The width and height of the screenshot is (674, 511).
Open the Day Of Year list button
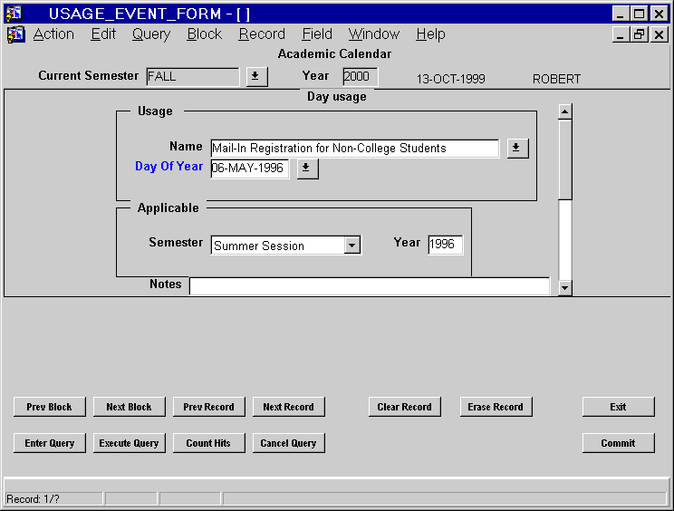pos(308,168)
